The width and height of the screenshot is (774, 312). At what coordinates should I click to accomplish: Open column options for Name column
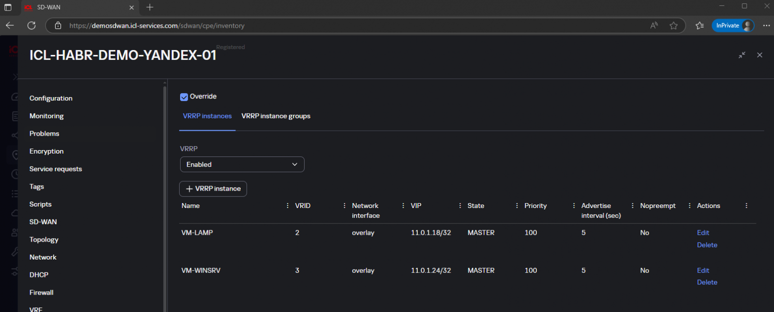tap(288, 206)
